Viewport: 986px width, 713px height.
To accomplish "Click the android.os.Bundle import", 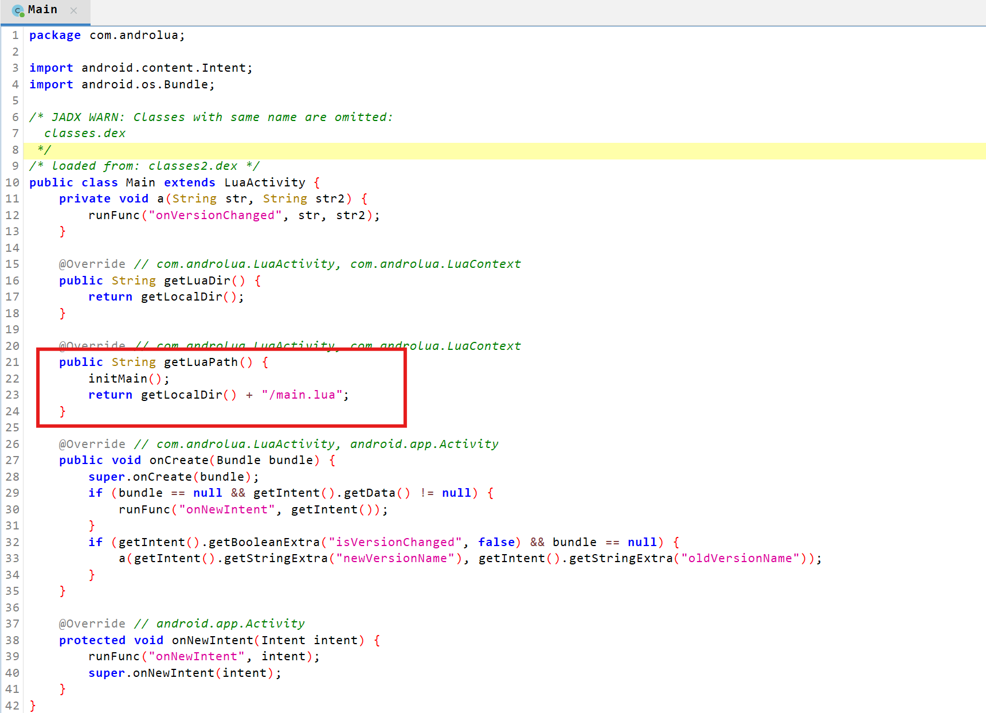I will click(x=147, y=84).
